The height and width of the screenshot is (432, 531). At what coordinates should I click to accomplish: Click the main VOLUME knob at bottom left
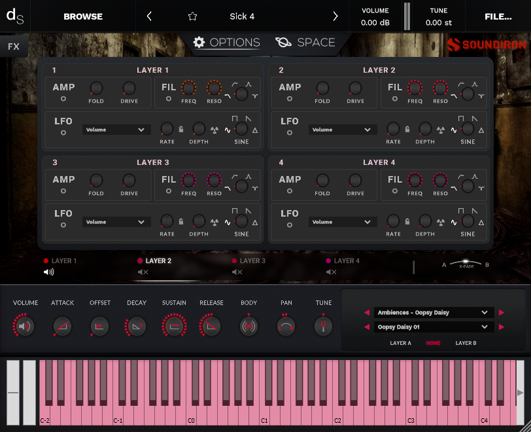(x=24, y=326)
